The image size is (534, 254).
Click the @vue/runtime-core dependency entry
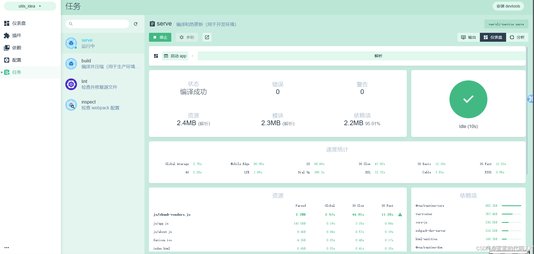pos(430,206)
